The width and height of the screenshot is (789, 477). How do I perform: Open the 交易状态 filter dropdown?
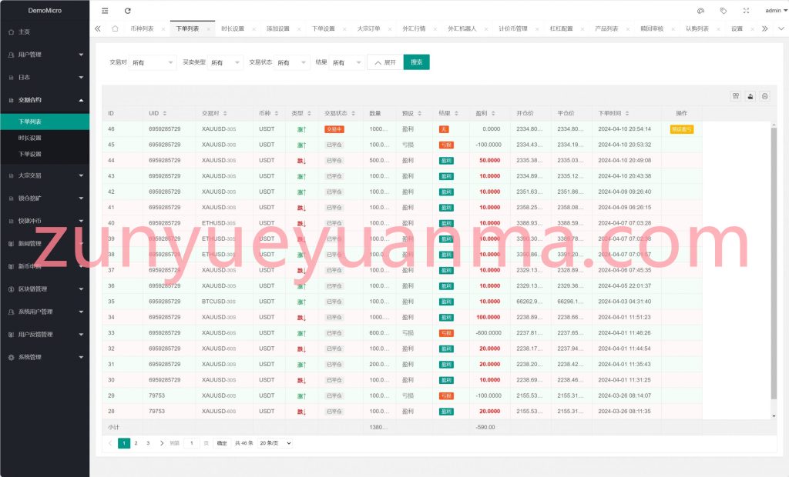click(292, 62)
